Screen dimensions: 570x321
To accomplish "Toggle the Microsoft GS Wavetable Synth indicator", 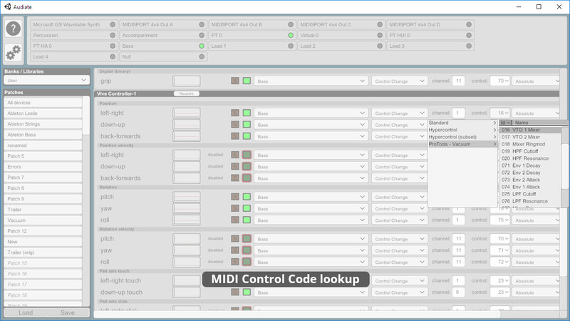I will point(113,24).
